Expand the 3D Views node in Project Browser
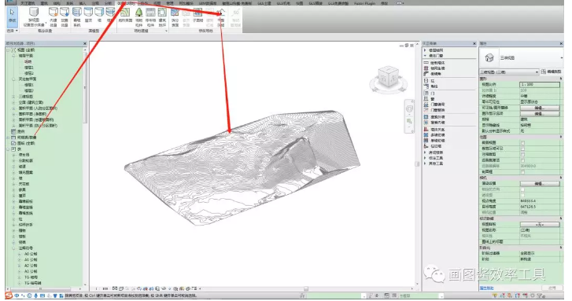572x301 pixels. [x=14, y=97]
